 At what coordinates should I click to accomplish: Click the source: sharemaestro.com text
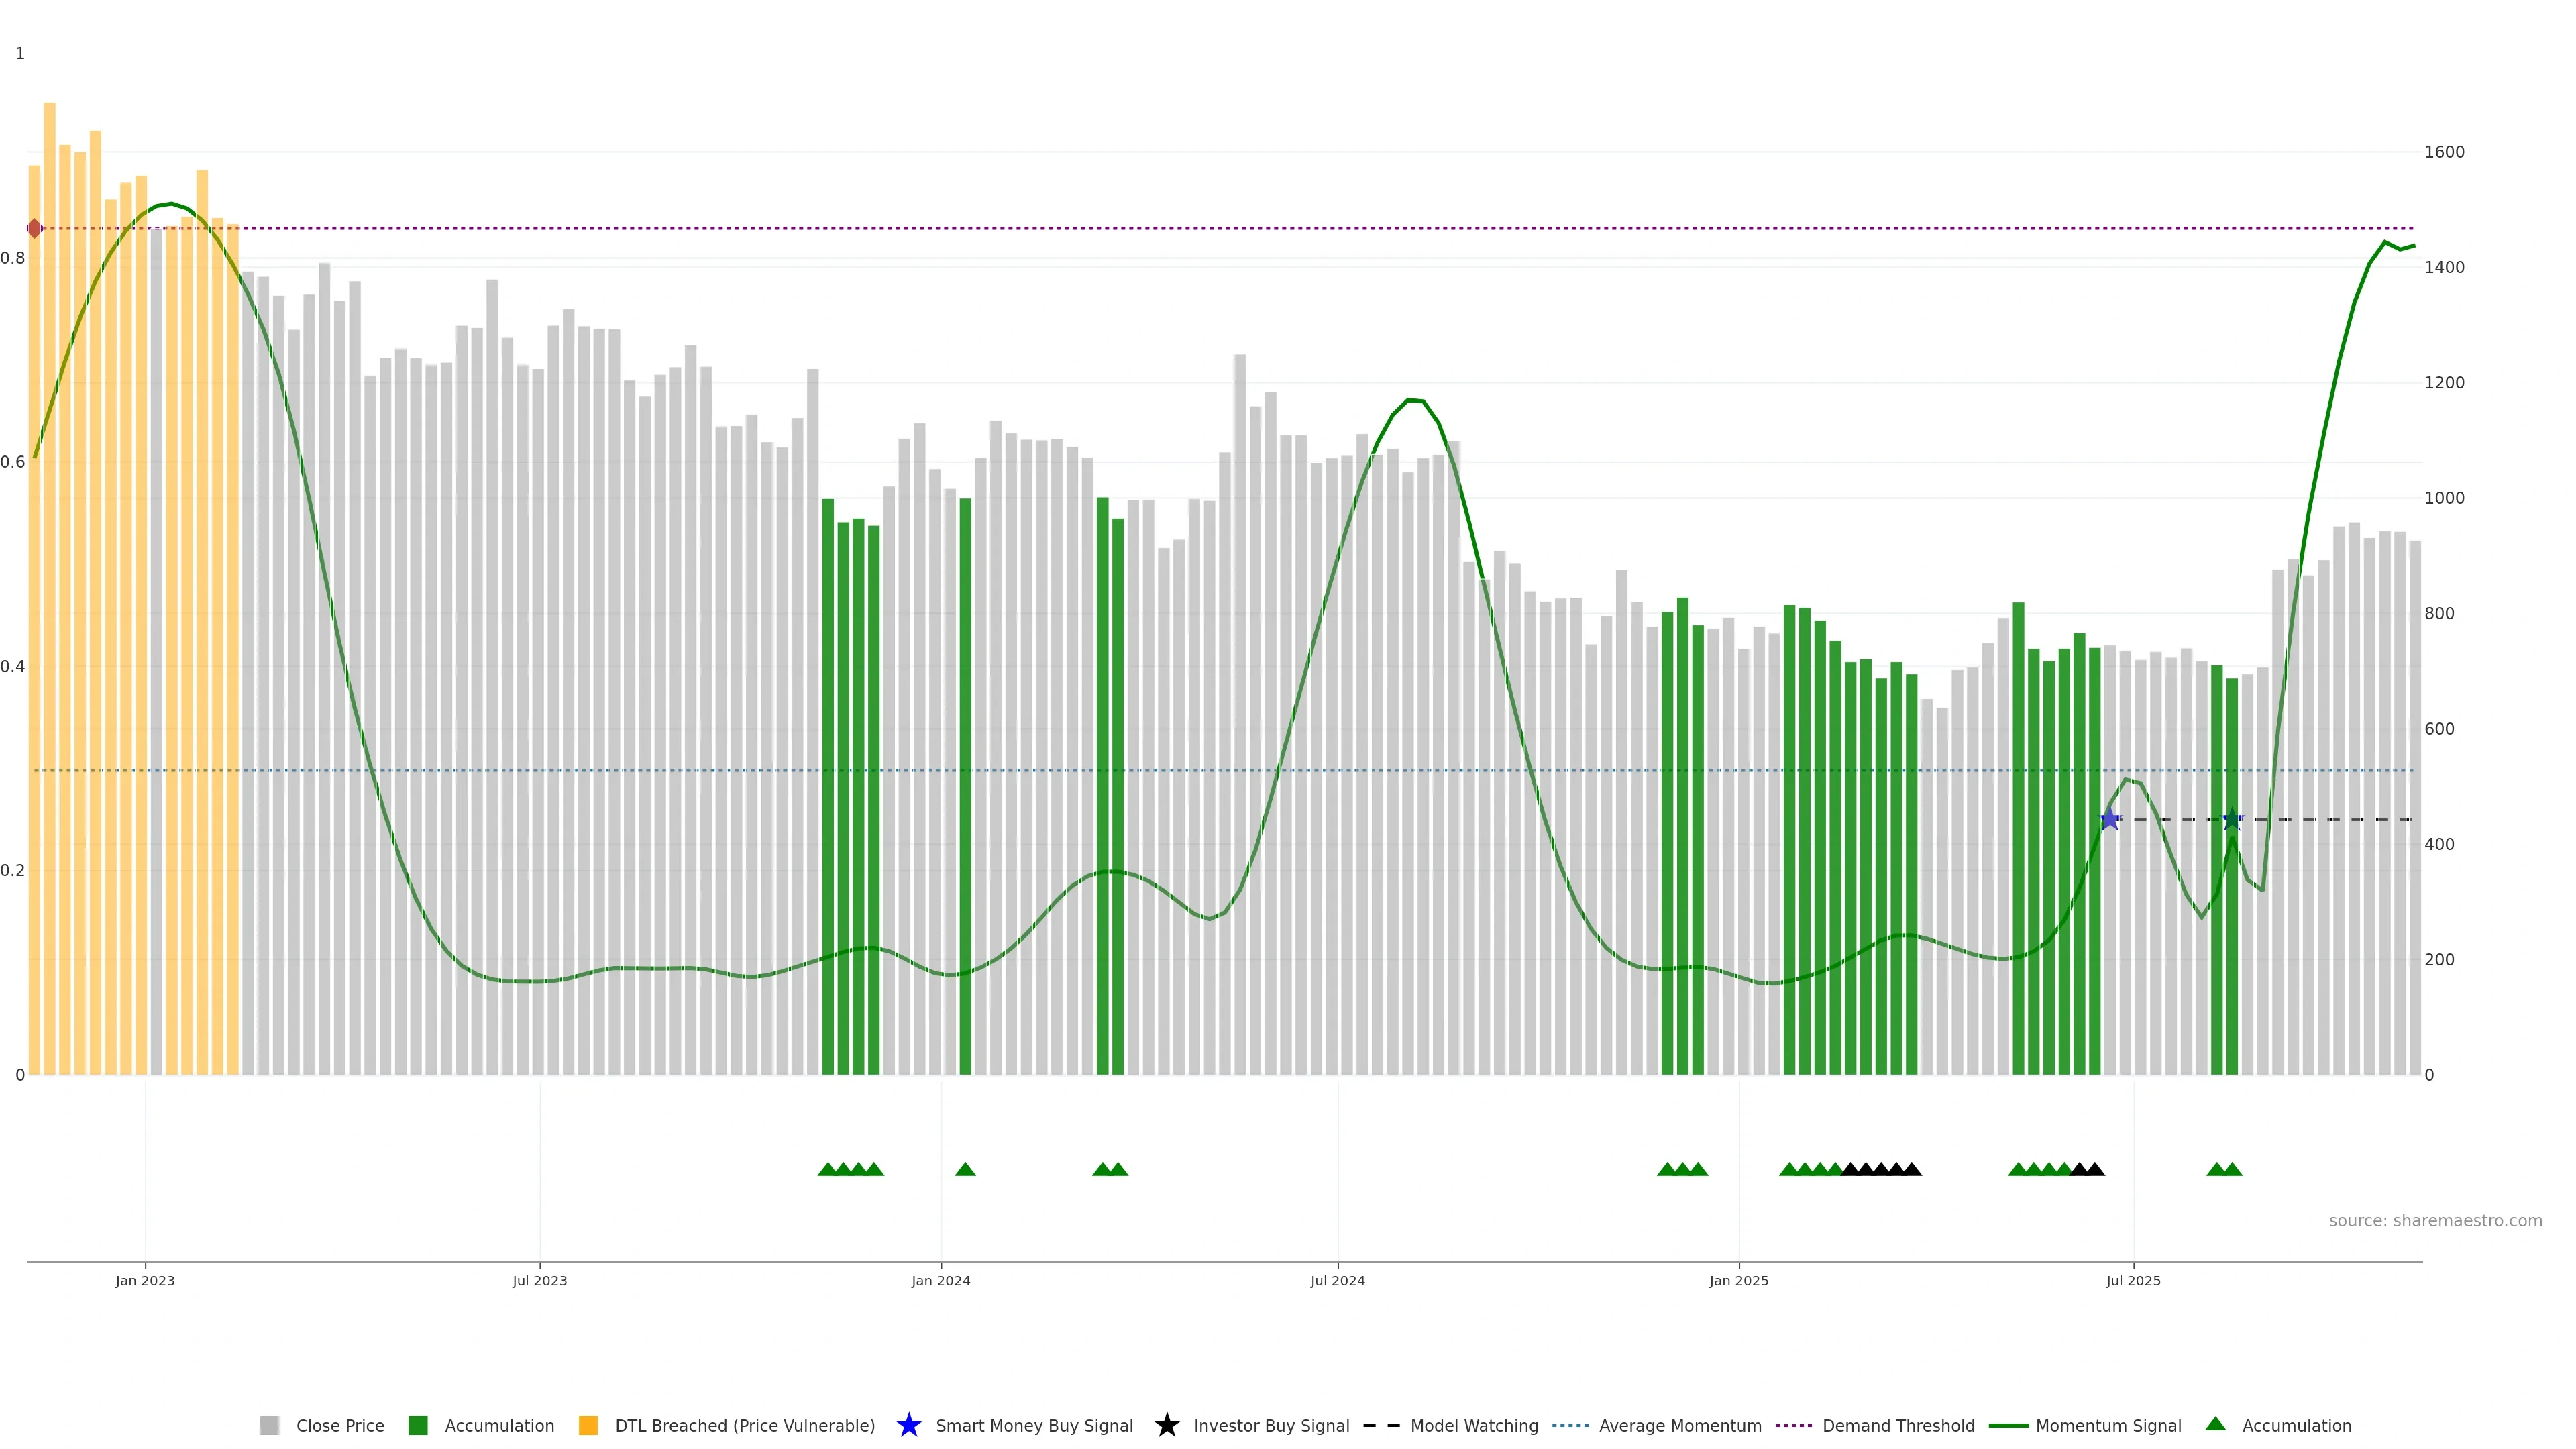click(x=2434, y=1220)
